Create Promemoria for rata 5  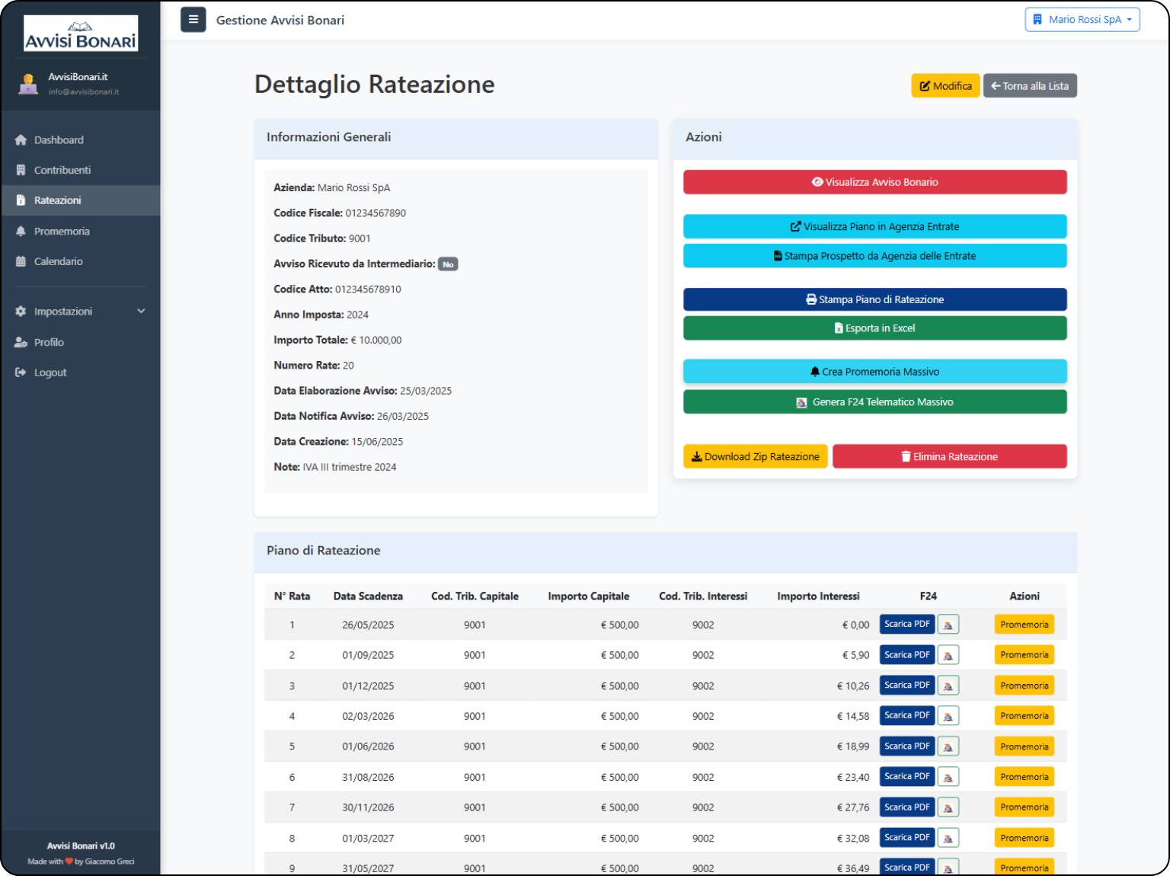(x=1024, y=746)
